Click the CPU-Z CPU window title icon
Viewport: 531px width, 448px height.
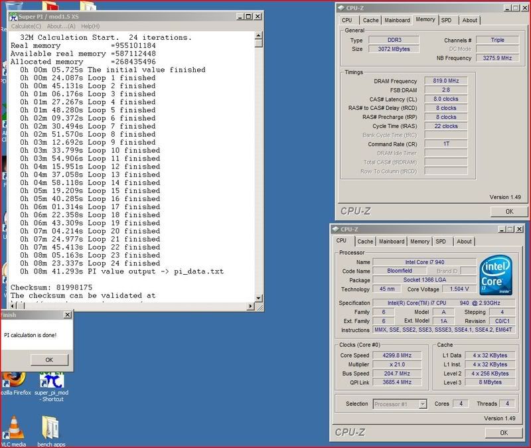[x=336, y=229]
